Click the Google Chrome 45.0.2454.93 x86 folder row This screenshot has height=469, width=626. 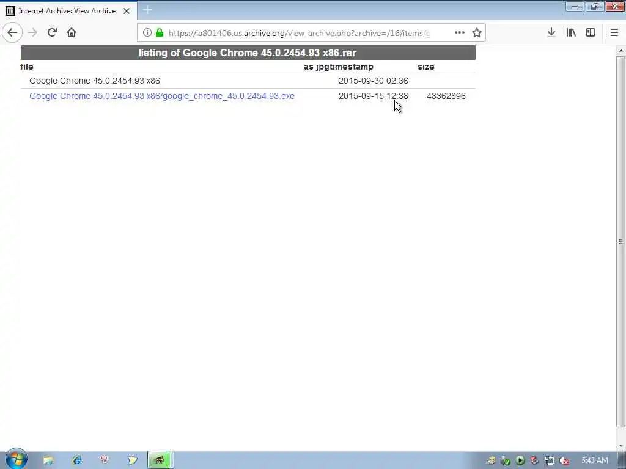(x=248, y=81)
